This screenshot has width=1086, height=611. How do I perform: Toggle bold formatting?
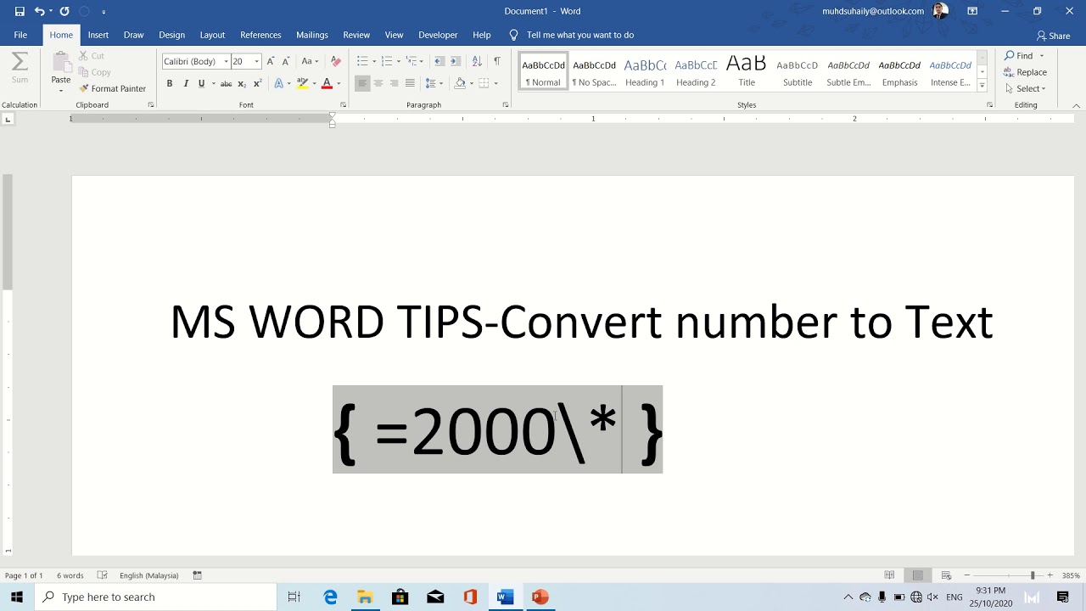tap(170, 83)
